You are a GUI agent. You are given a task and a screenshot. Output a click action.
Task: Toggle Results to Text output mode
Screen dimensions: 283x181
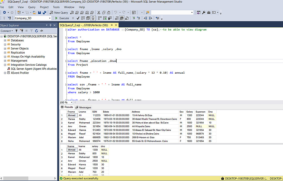click(117, 18)
